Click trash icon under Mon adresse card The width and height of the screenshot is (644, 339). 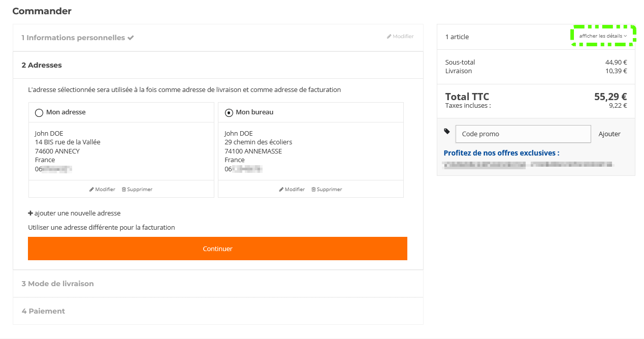click(124, 190)
